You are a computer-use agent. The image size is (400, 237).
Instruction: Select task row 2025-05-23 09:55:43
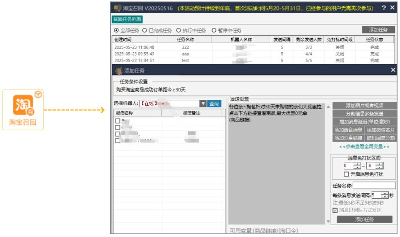click(x=253, y=54)
